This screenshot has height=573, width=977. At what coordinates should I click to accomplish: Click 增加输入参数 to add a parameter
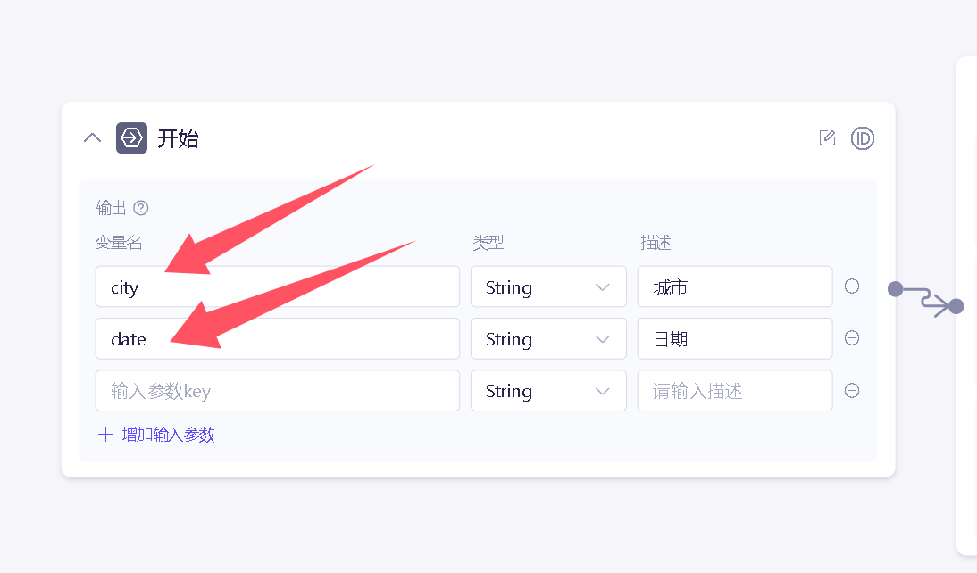pos(155,433)
